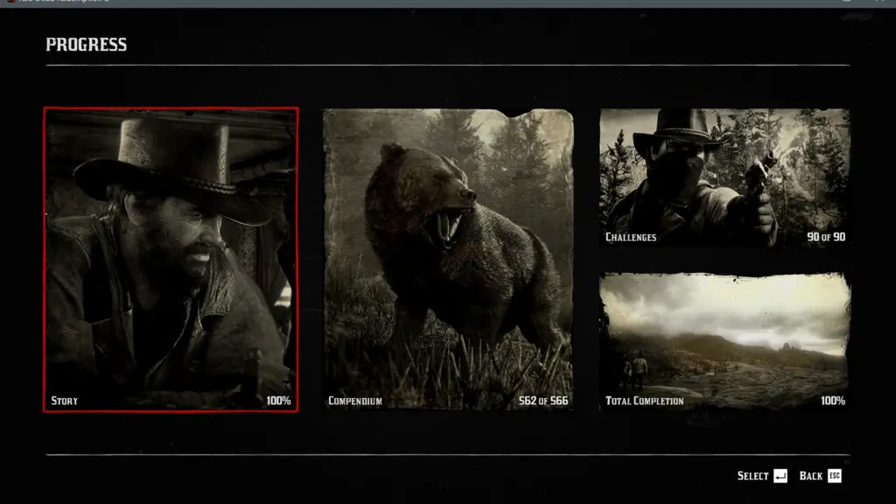
Task: Click the Select prompt text
Action: click(752, 476)
